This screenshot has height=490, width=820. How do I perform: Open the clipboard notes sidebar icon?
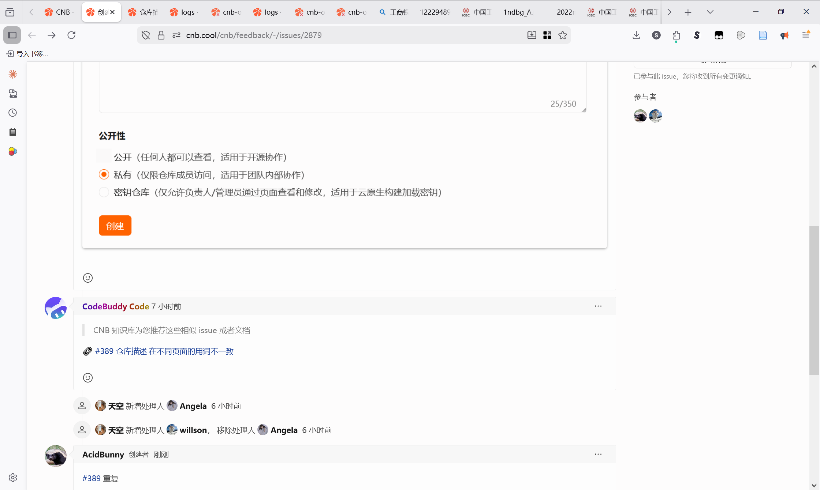point(12,132)
